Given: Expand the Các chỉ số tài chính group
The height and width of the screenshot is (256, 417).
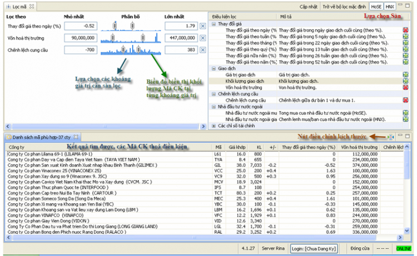Looking at the screenshot, I should point(214,126).
